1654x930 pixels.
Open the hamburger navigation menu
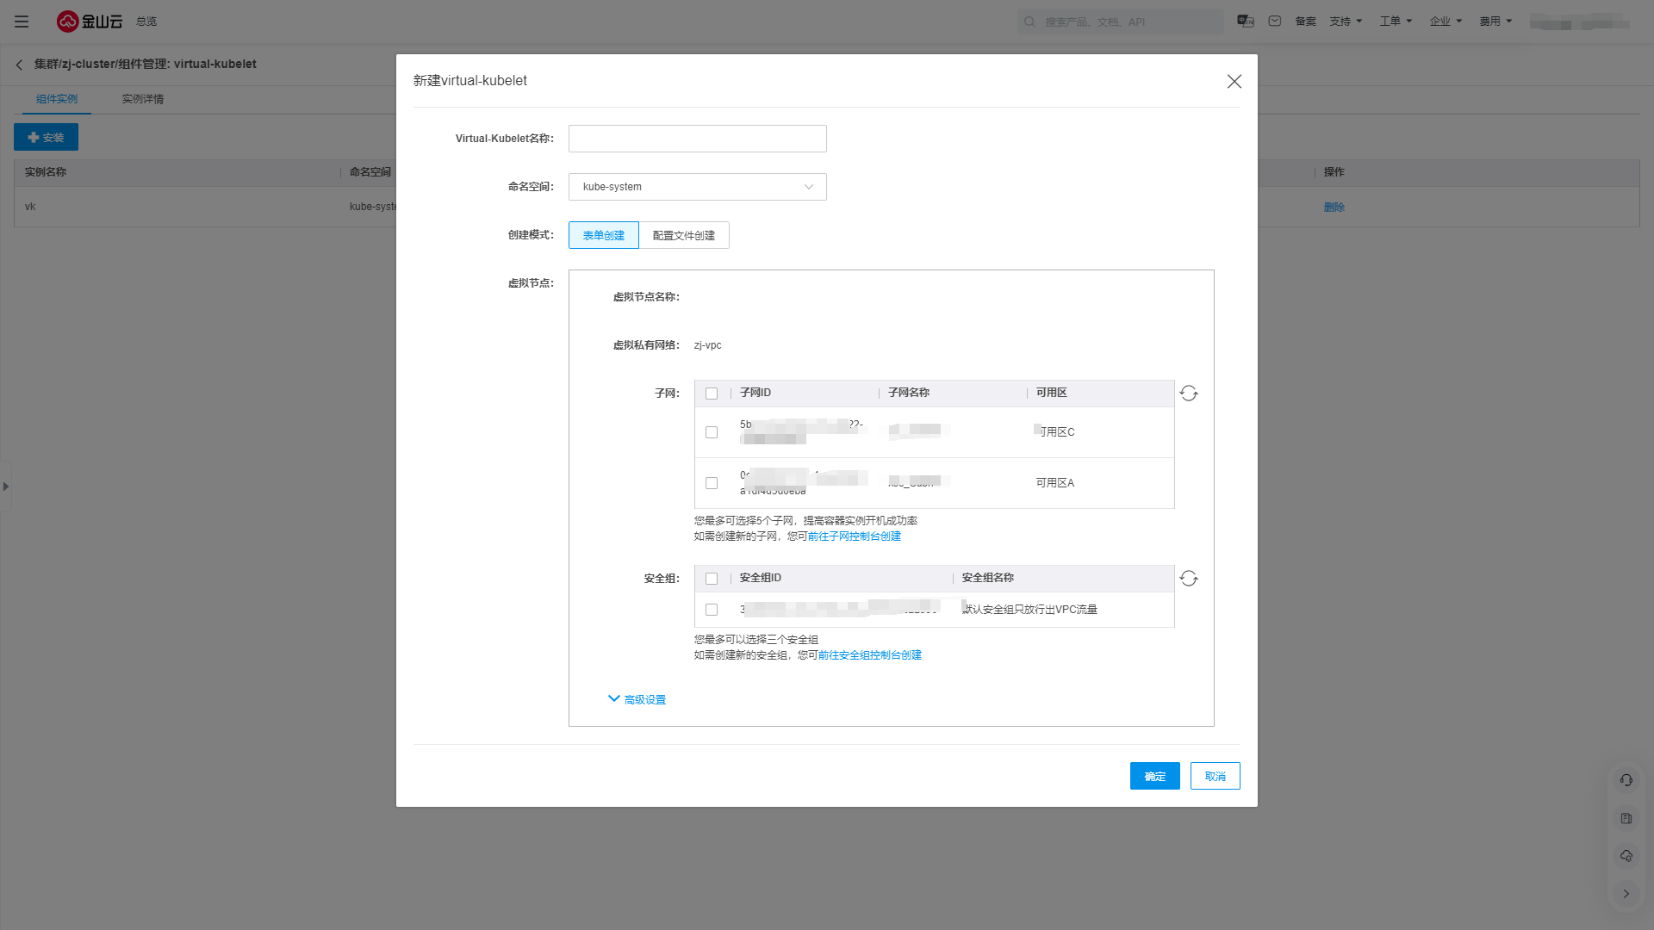point(22,22)
